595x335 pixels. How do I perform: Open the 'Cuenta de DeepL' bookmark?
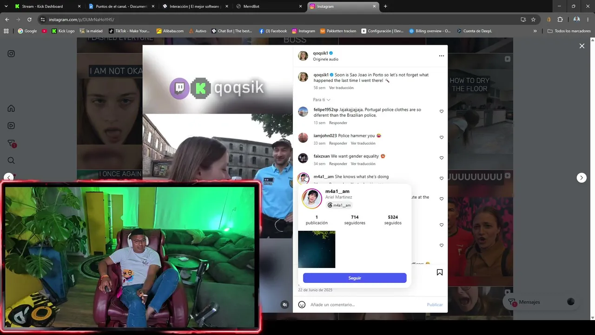474,31
